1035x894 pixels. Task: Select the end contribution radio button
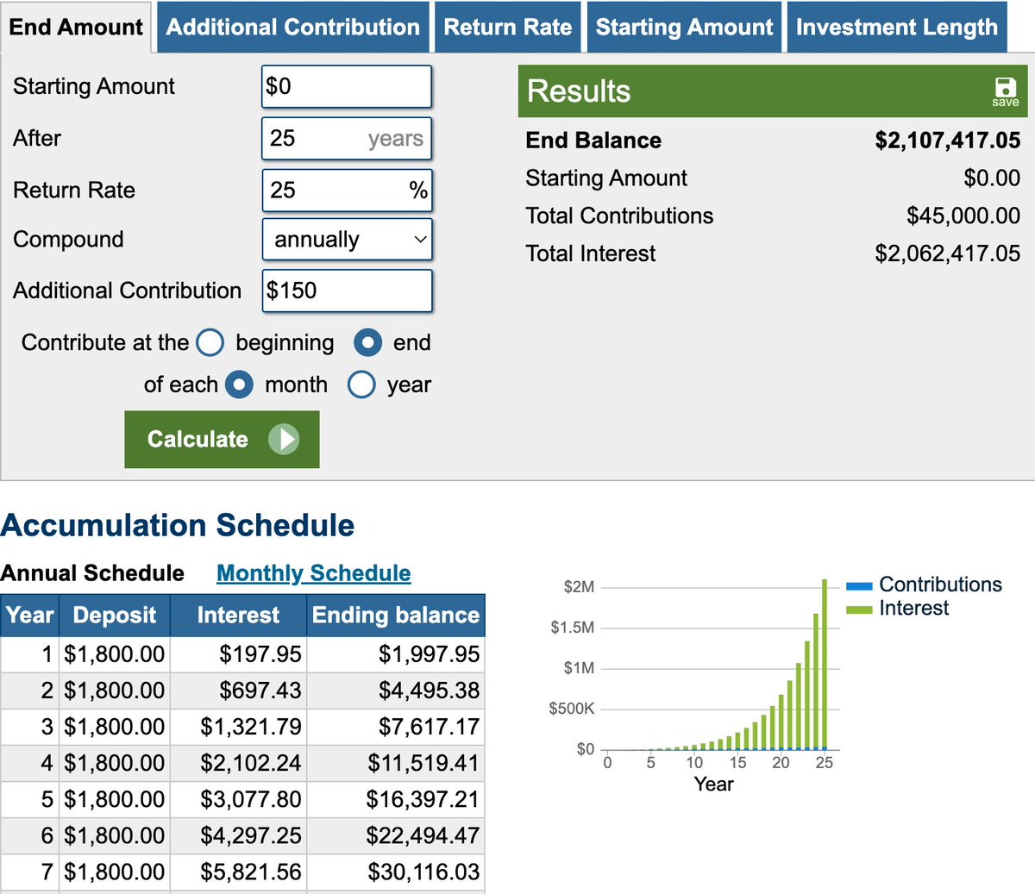pyautogui.click(x=367, y=342)
